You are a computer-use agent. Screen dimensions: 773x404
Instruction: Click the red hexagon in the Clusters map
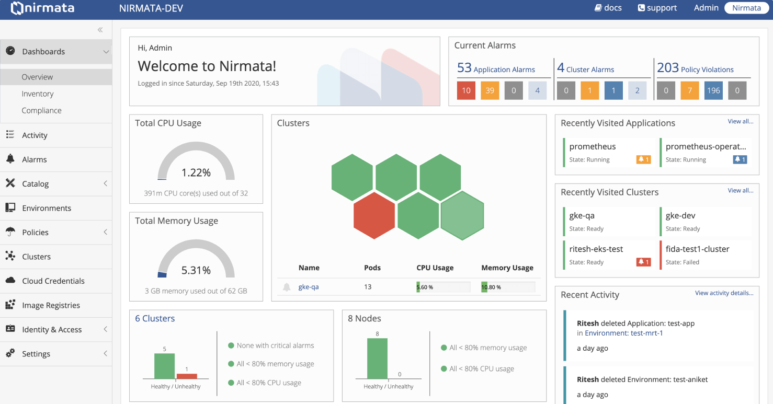point(374,215)
